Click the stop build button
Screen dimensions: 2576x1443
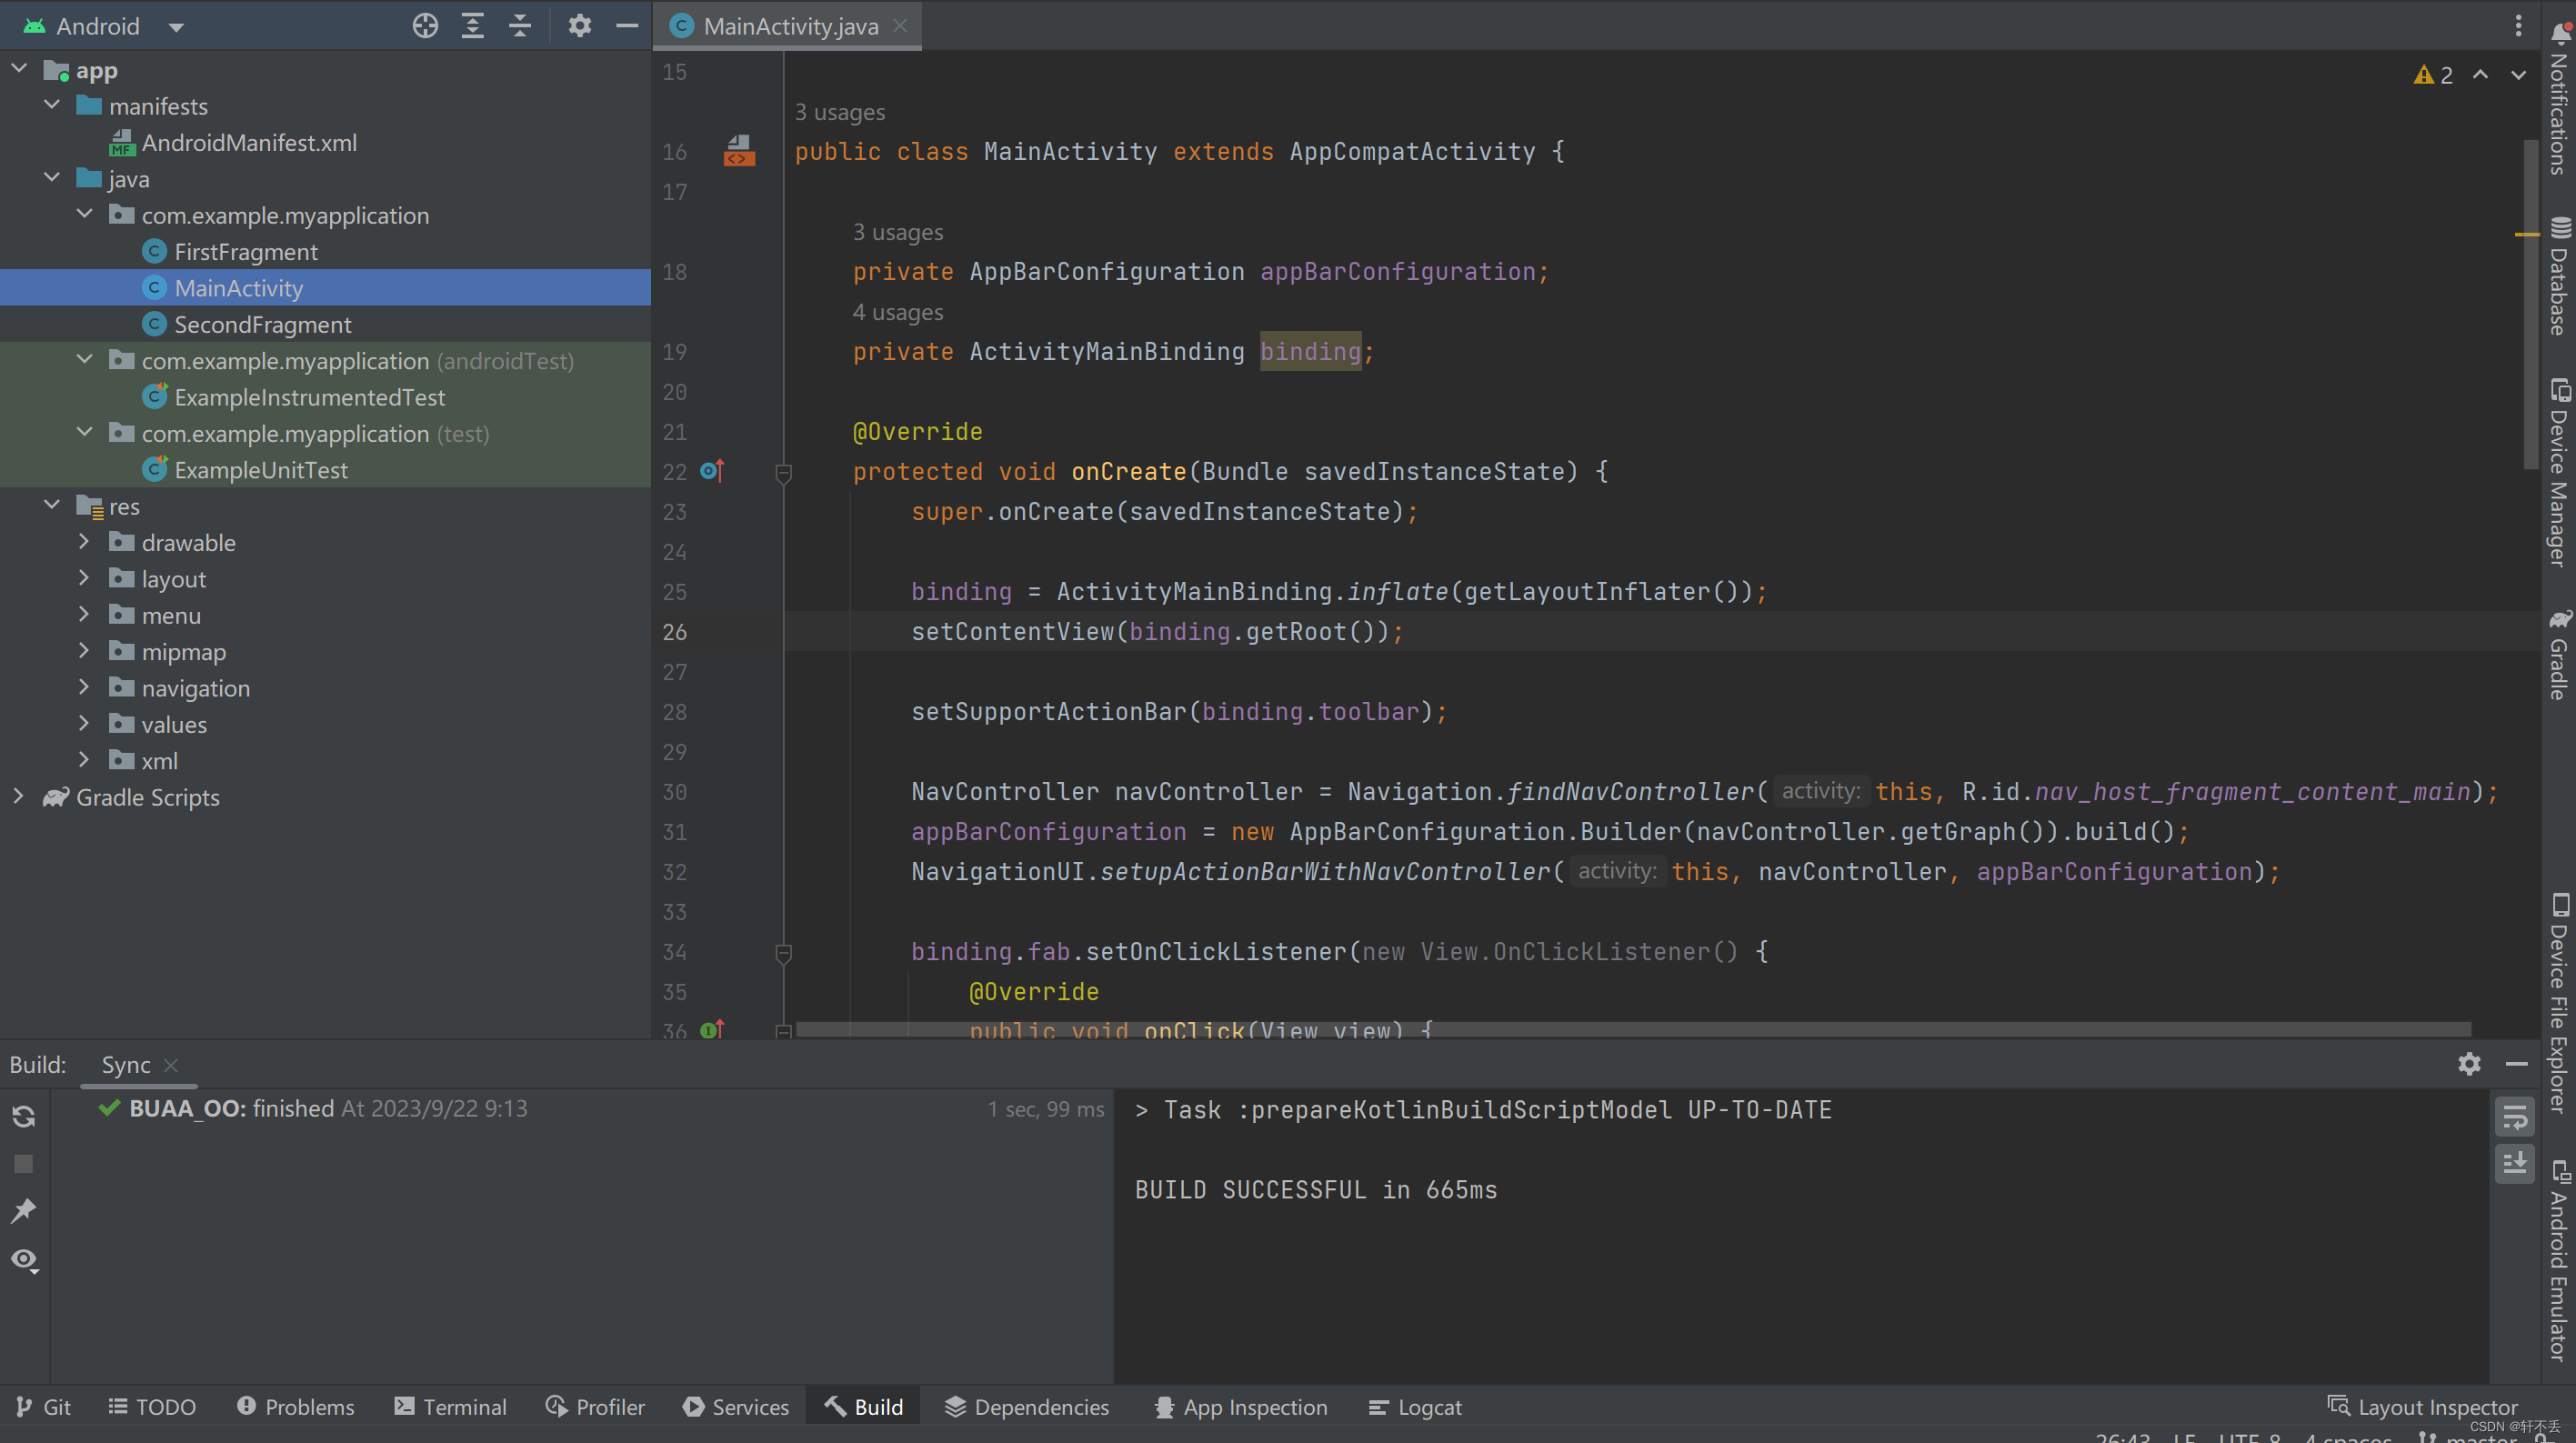point(24,1164)
